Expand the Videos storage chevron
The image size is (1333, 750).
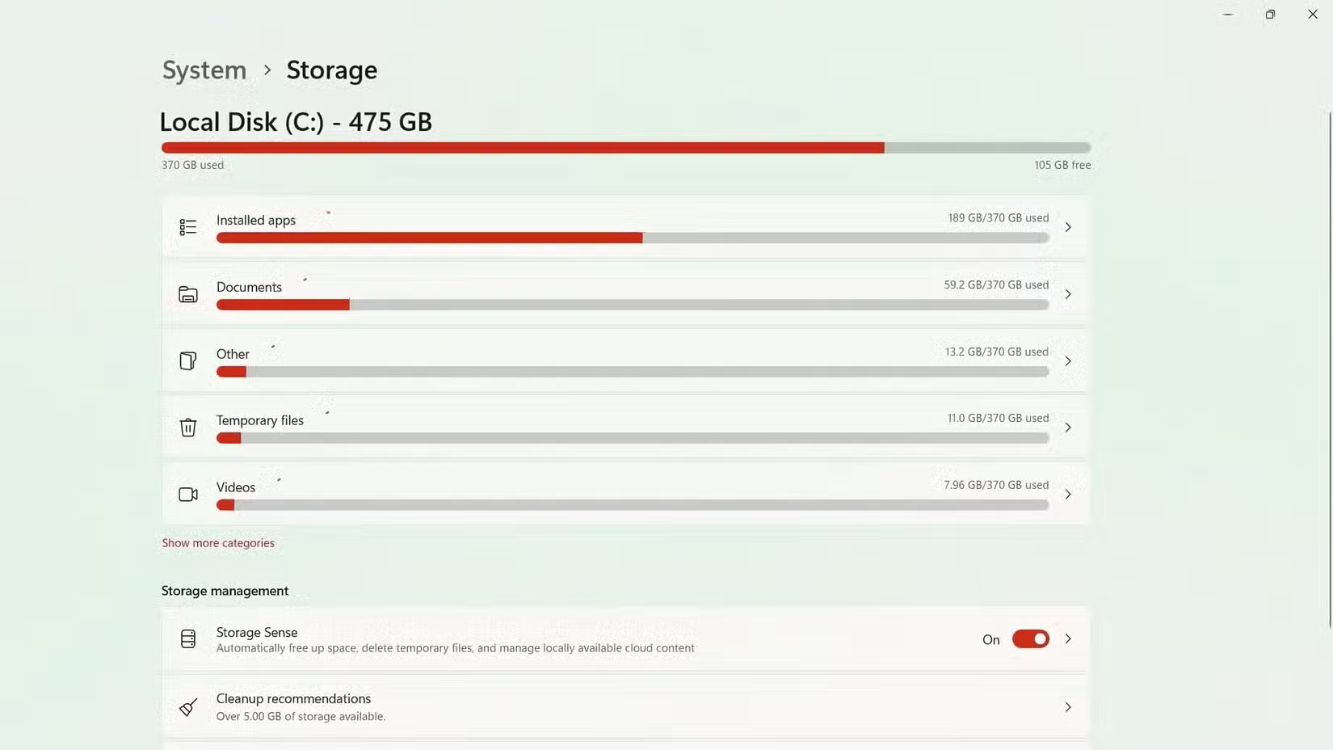(1067, 494)
